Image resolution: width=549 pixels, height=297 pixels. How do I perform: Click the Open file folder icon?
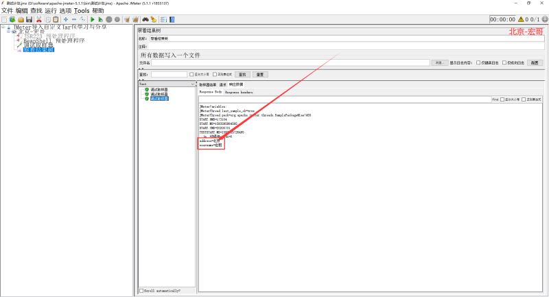(21, 20)
